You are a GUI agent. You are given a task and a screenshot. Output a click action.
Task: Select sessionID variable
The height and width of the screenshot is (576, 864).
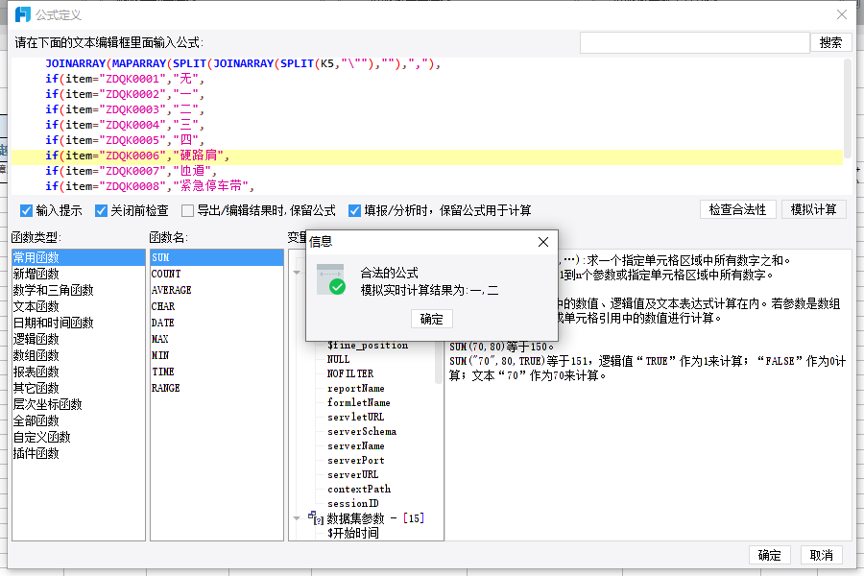352,503
